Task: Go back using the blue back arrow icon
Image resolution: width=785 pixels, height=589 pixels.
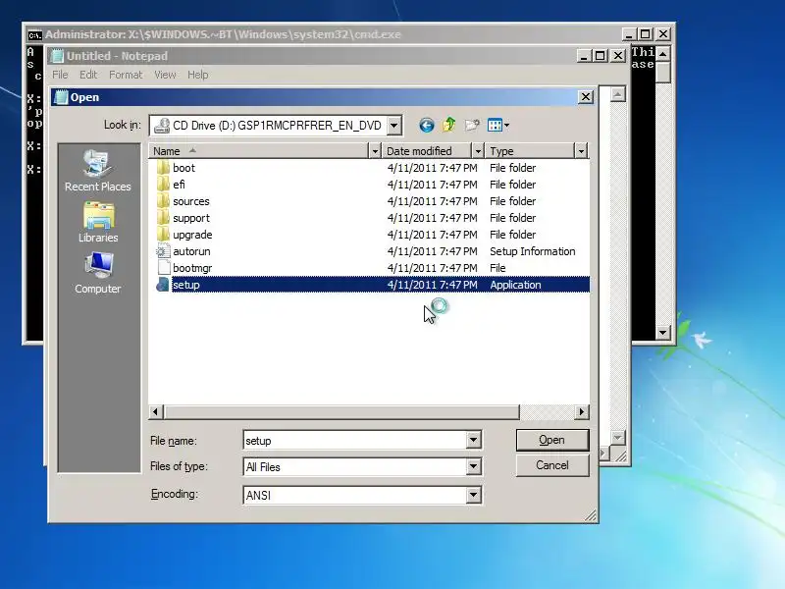Action: [x=427, y=126]
